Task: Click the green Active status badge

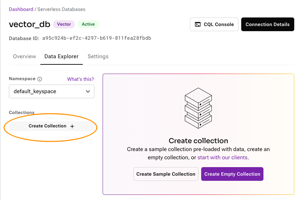Action: coord(88,24)
